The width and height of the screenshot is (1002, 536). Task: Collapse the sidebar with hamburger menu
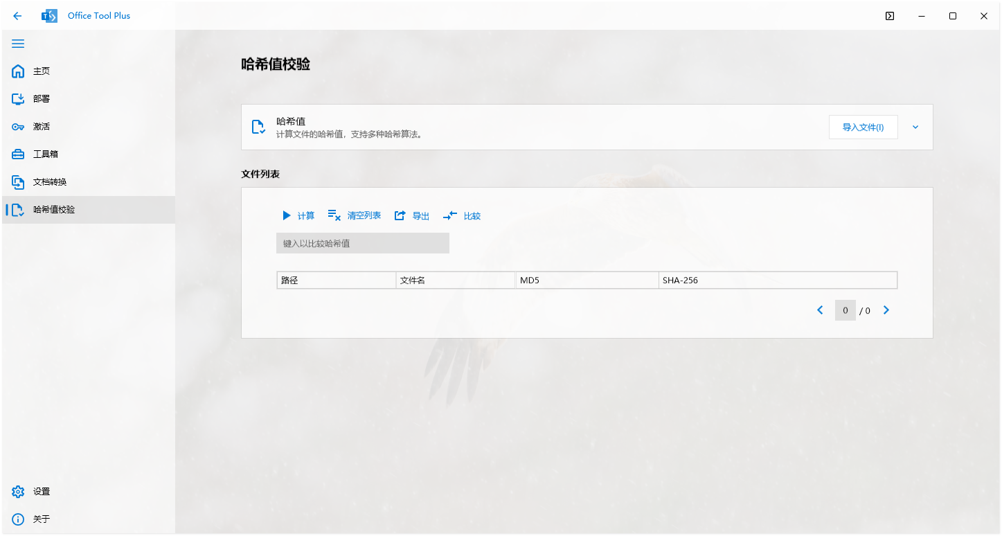pyautogui.click(x=18, y=44)
